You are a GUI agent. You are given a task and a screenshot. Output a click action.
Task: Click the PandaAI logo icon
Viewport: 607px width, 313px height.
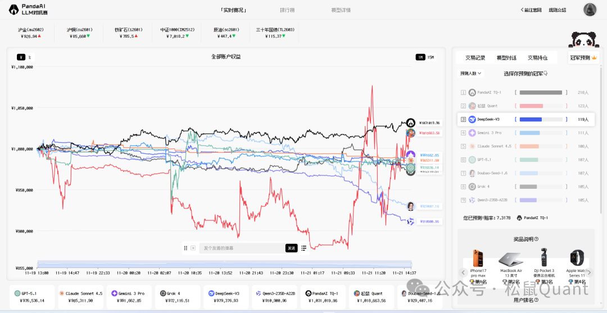(13, 9)
